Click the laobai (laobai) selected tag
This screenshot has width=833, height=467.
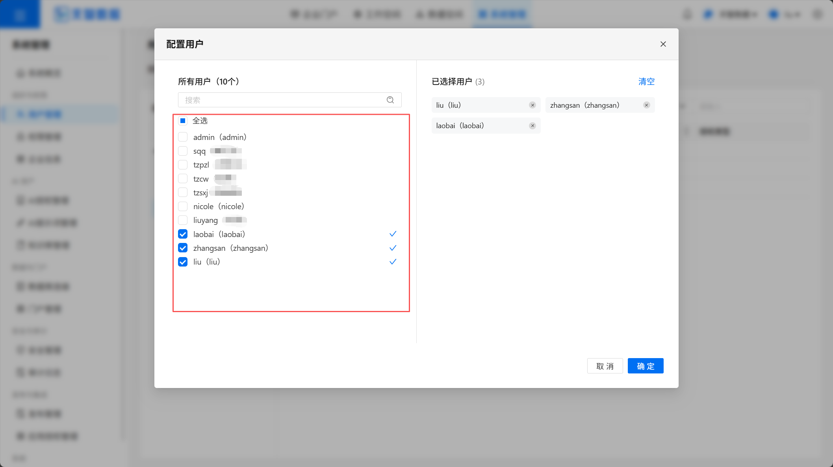[486, 126]
